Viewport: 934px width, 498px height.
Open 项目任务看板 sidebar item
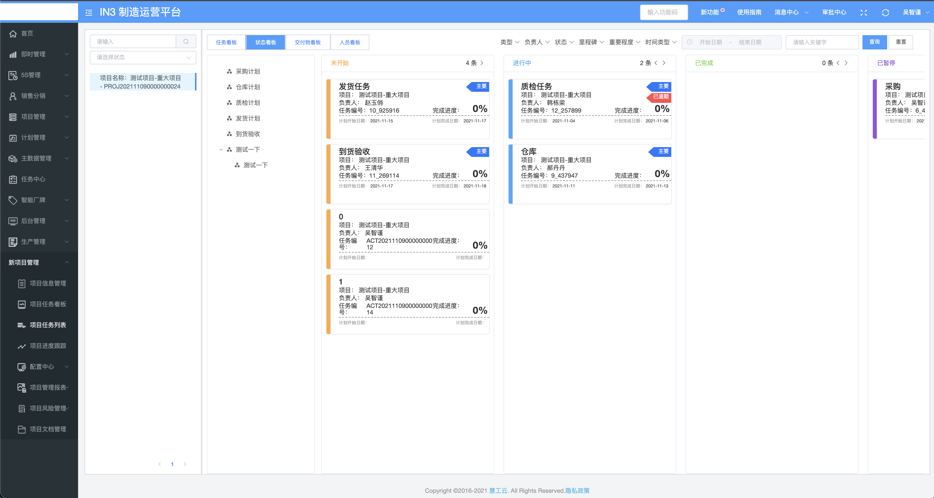pos(47,304)
